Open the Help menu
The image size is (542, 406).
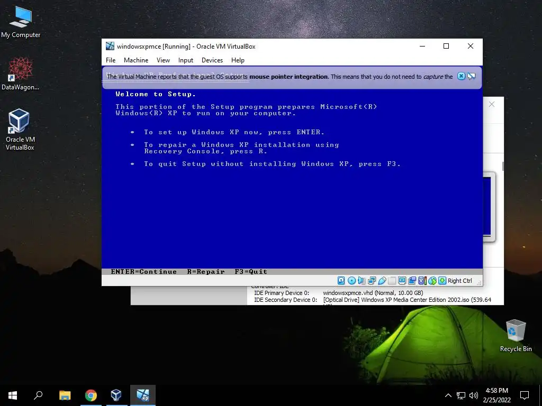point(238,60)
